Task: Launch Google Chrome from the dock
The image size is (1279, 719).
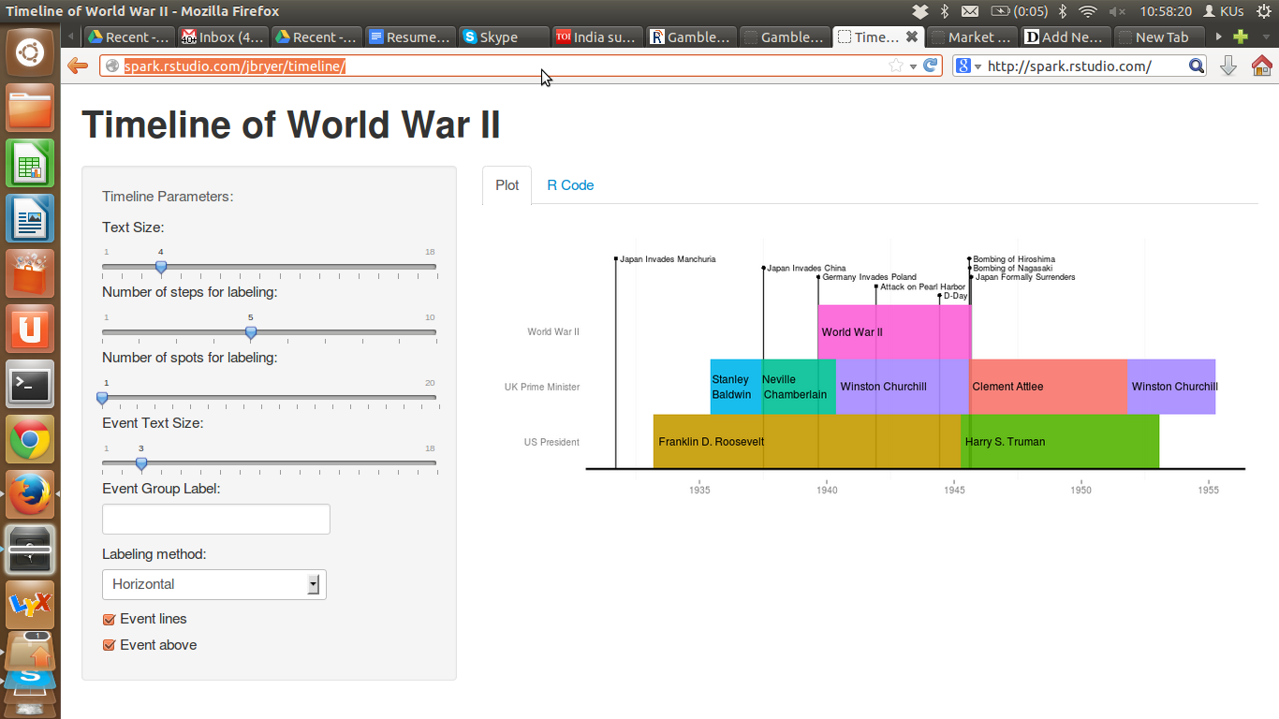Action: pyautogui.click(x=30, y=439)
